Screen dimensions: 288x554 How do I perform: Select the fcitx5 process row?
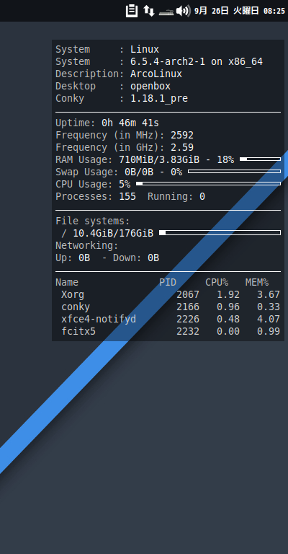168,331
